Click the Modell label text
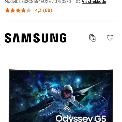122x122 pixels. [x=11, y=2]
